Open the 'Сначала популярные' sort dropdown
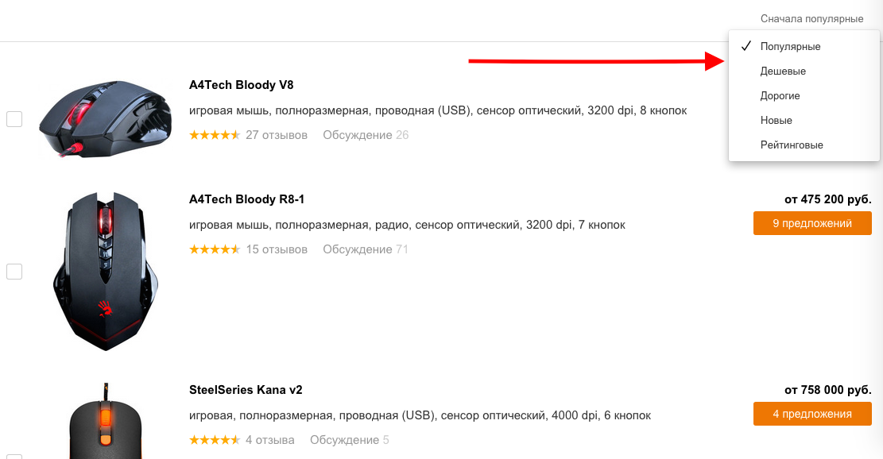 click(811, 18)
